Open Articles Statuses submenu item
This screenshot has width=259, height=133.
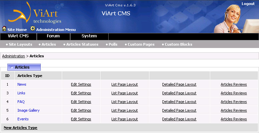tap(82, 44)
